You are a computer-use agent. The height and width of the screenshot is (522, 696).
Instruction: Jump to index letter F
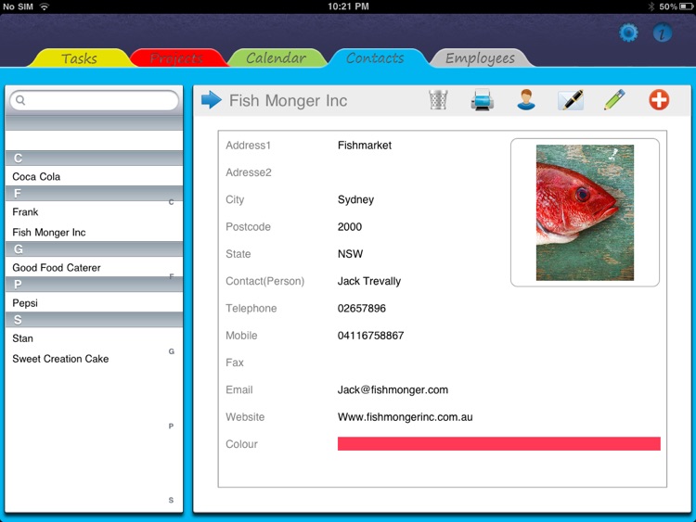172,276
